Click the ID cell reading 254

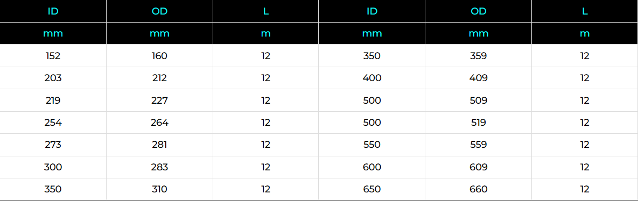pos(53,123)
